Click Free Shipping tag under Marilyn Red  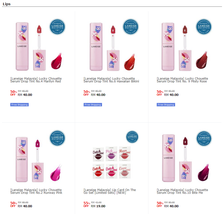tap(19, 105)
